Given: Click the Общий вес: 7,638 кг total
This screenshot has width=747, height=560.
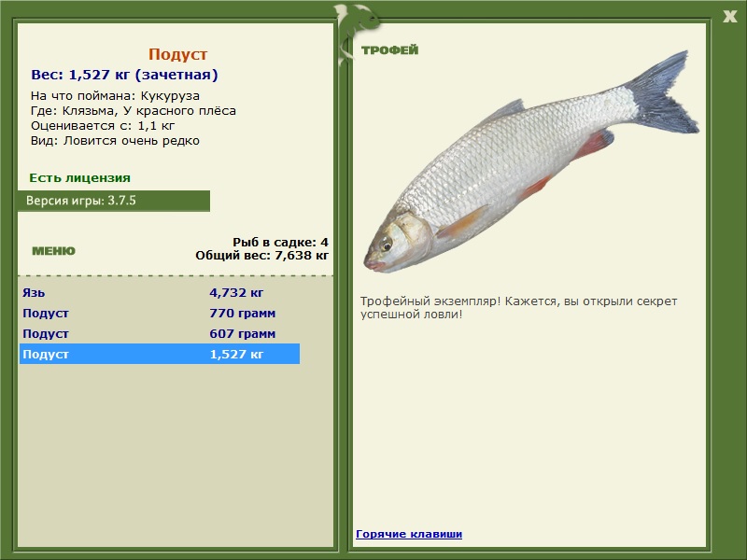Looking at the screenshot, I should (262, 256).
